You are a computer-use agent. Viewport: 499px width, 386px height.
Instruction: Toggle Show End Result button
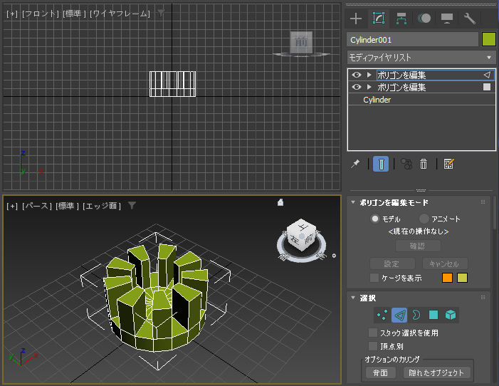[381, 164]
